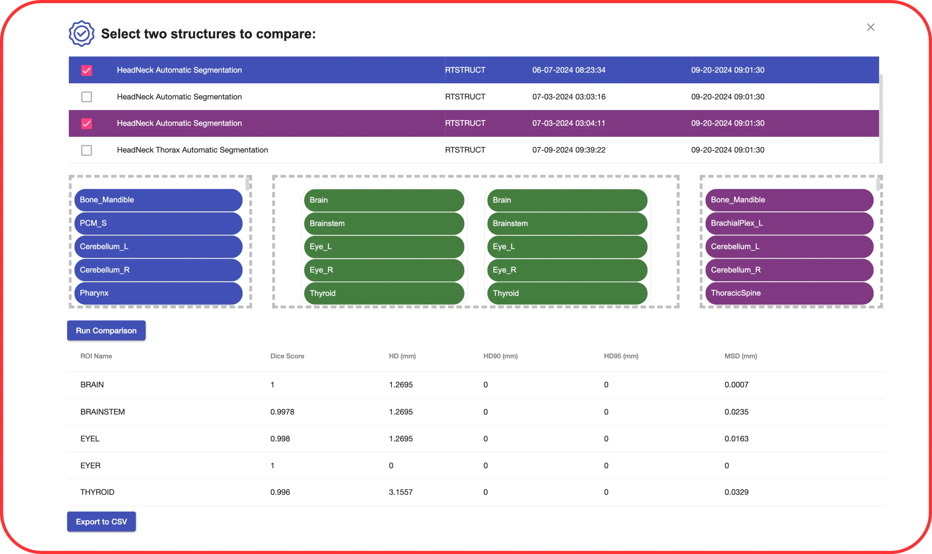The width and height of the screenshot is (932, 554).
Task: Select ThoracicSpine in the purple structure list
Action: point(789,293)
